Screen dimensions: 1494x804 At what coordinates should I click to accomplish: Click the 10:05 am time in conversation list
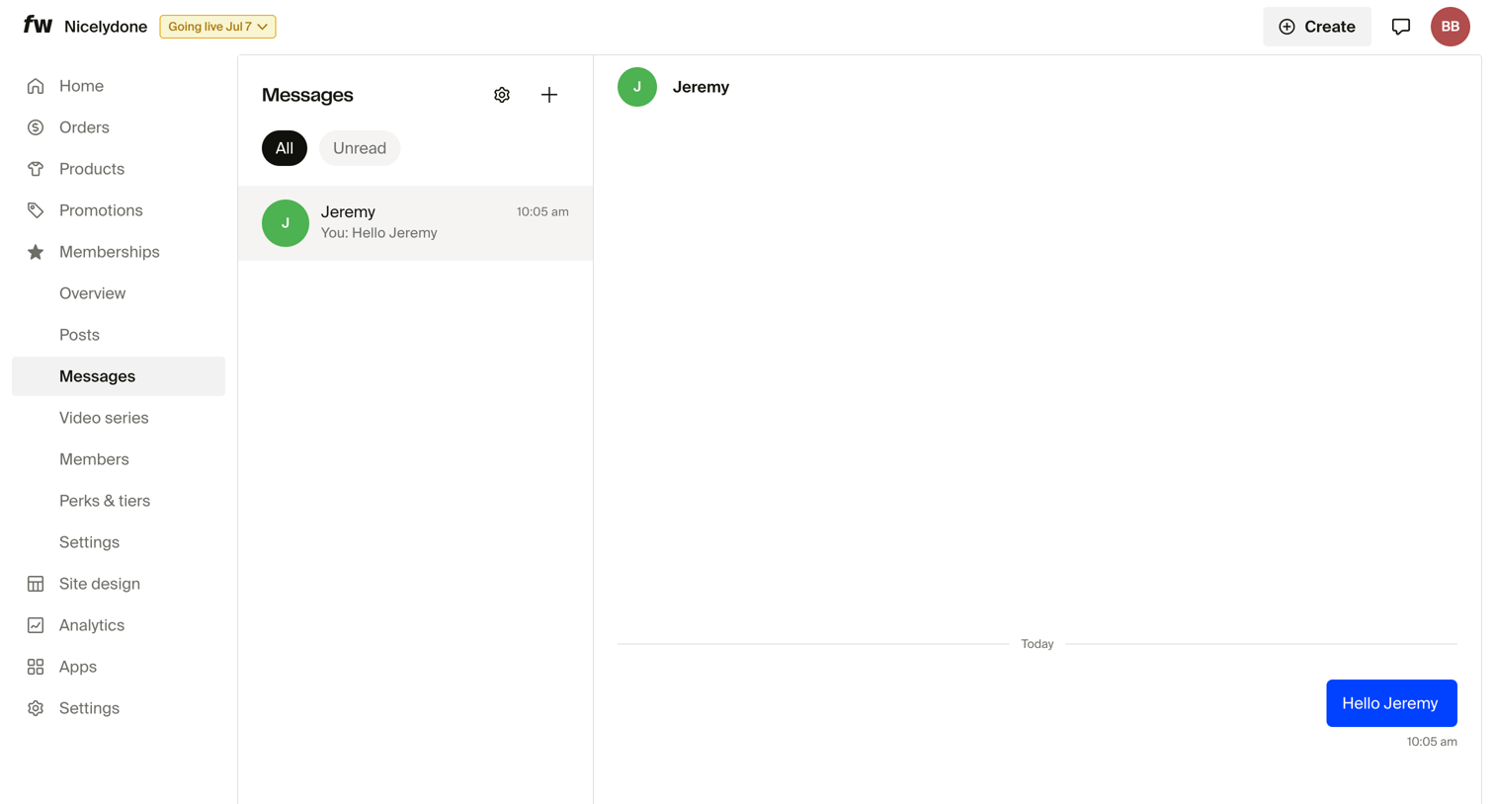(x=542, y=211)
